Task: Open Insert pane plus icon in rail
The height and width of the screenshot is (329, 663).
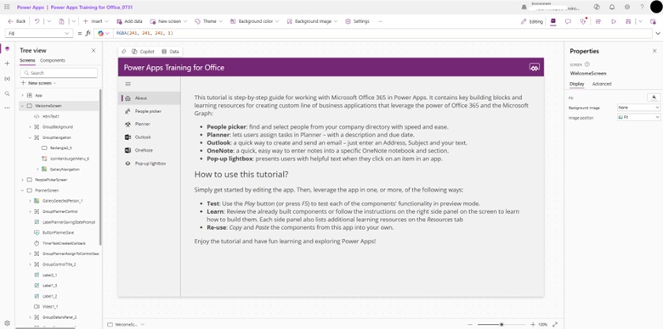Action: (7, 64)
